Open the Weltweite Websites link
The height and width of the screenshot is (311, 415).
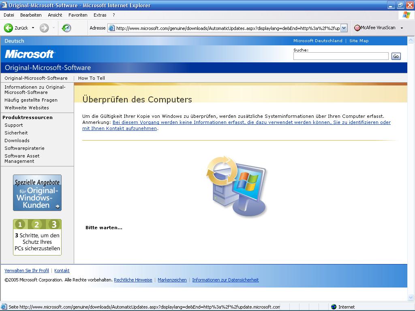point(27,108)
